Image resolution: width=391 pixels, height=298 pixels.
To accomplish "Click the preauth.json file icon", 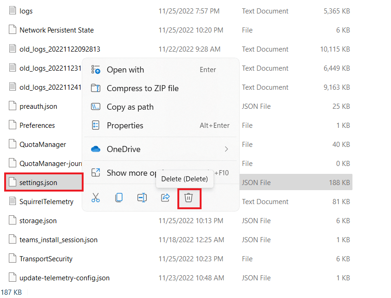I will coord(13,106).
